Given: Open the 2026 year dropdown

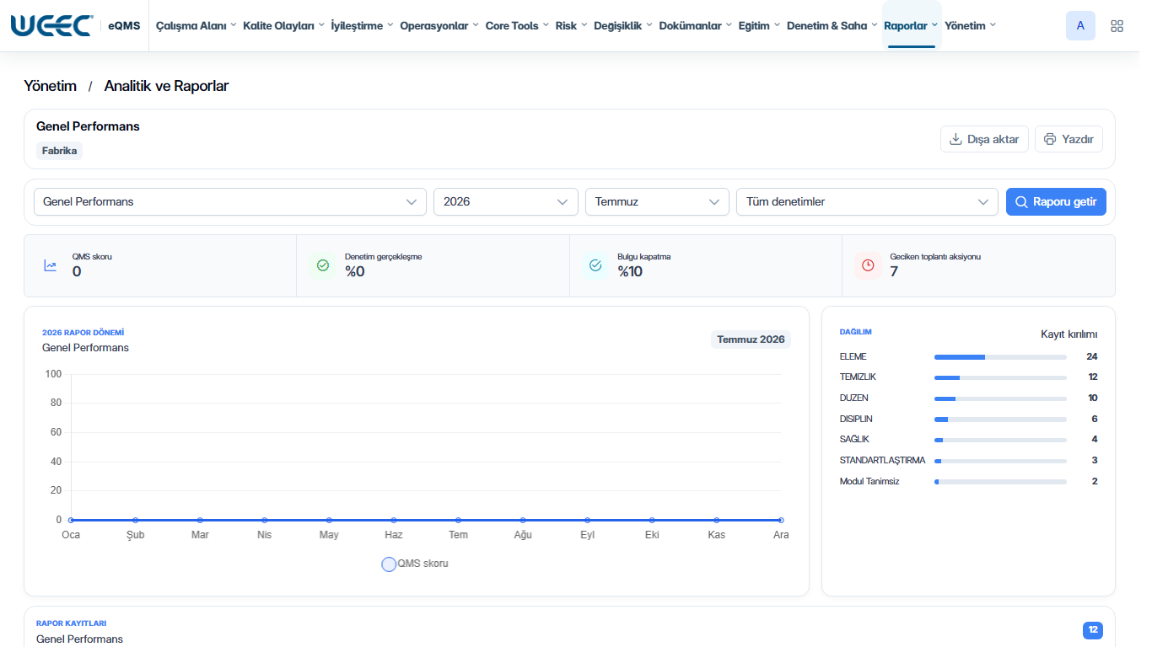Looking at the screenshot, I should pos(506,202).
